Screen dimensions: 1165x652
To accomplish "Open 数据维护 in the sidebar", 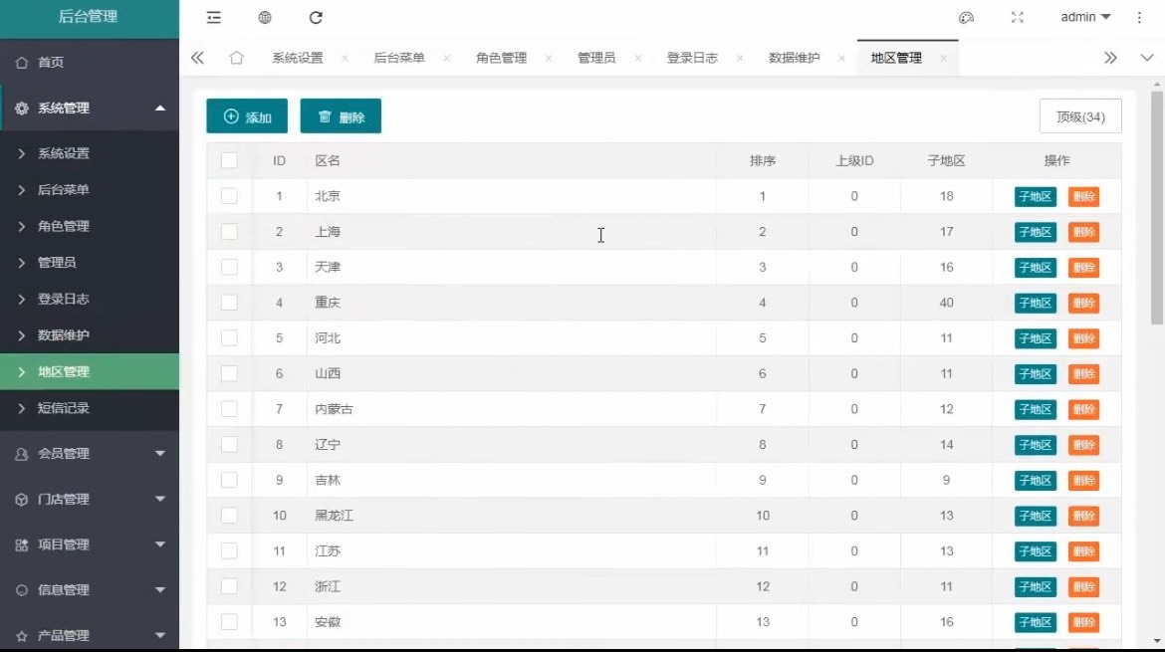I will point(90,335).
